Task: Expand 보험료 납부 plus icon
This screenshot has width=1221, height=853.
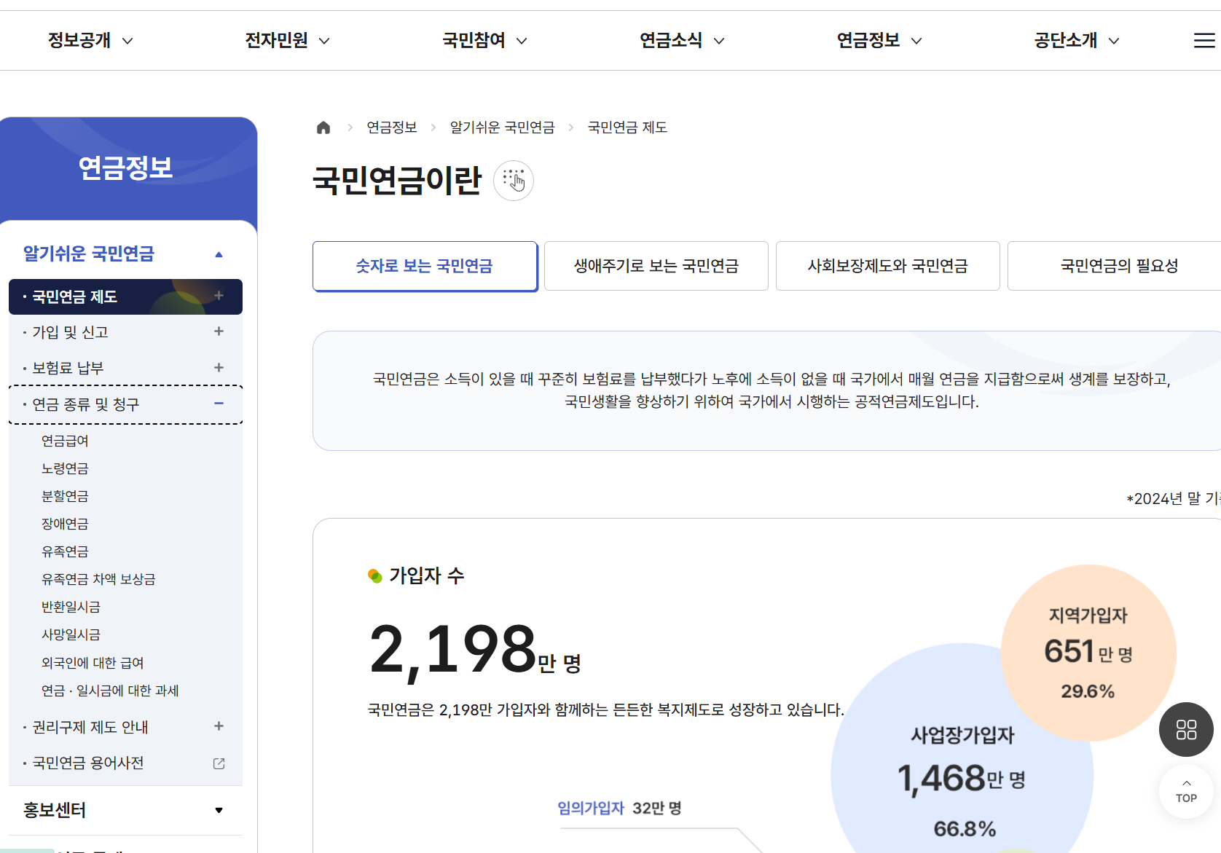Action: (219, 368)
